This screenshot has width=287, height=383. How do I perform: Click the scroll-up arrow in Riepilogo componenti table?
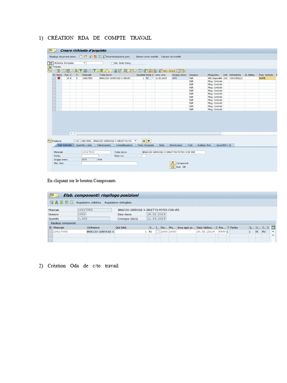(x=273, y=232)
